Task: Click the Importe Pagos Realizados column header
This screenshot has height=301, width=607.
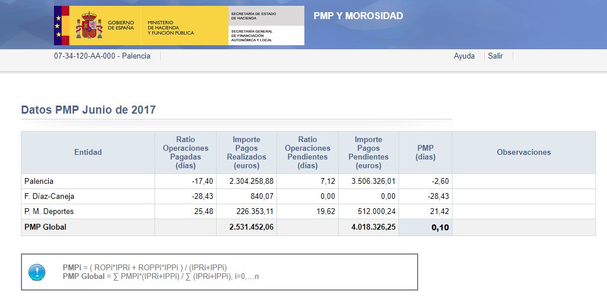Action: pos(246,152)
